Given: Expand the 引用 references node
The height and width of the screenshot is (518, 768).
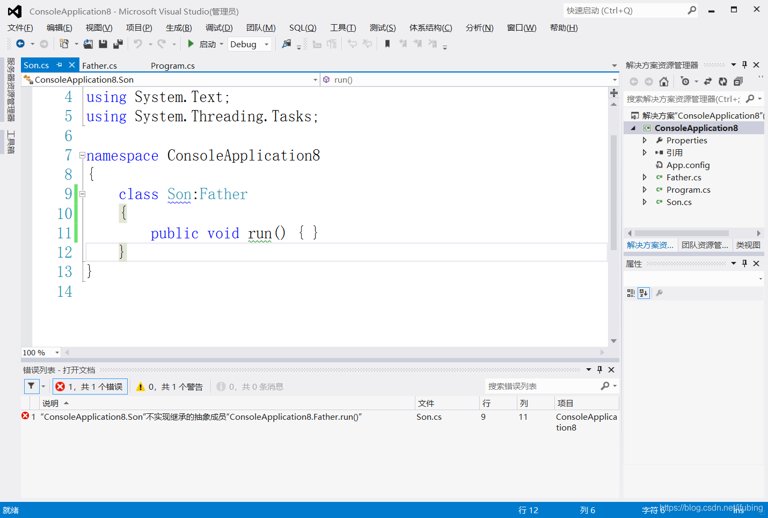Looking at the screenshot, I should tap(645, 152).
